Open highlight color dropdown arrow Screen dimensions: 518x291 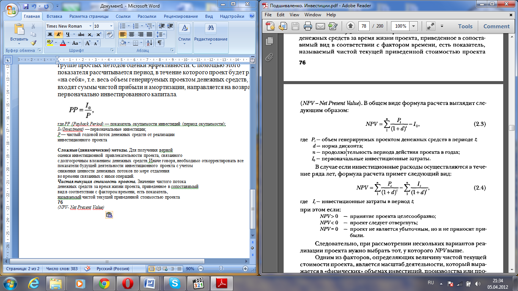[56, 43]
